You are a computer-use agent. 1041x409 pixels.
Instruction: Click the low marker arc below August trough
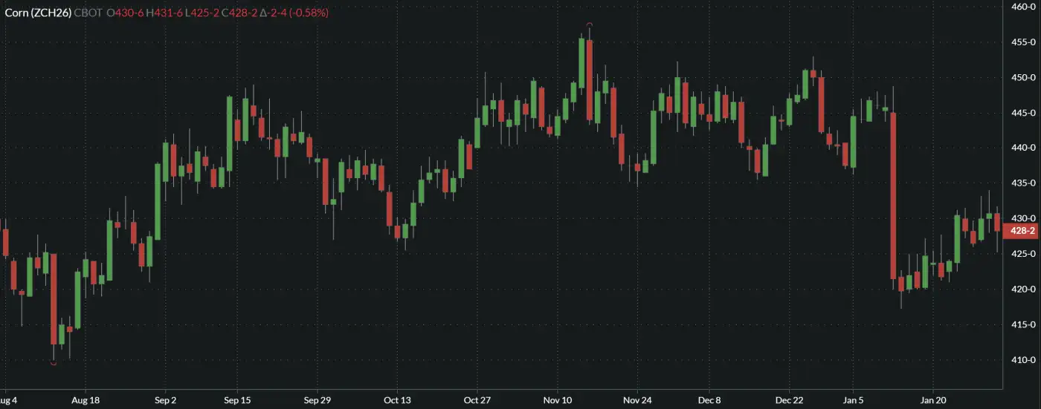coord(53,363)
